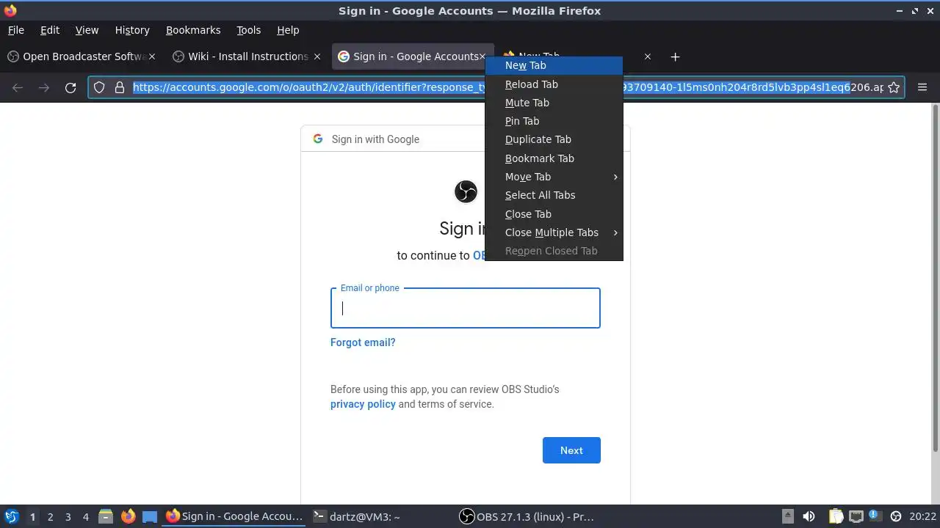Click the clipboard manager tray icon
The image size is (940, 528).
click(x=836, y=516)
